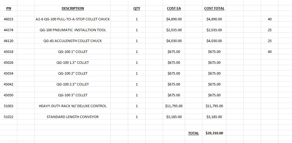Click the QG-100 PNEUMATIC INSTALLTION TOOL cell
Viewport: 292px width, 143px height.
pyautogui.click(x=73, y=30)
